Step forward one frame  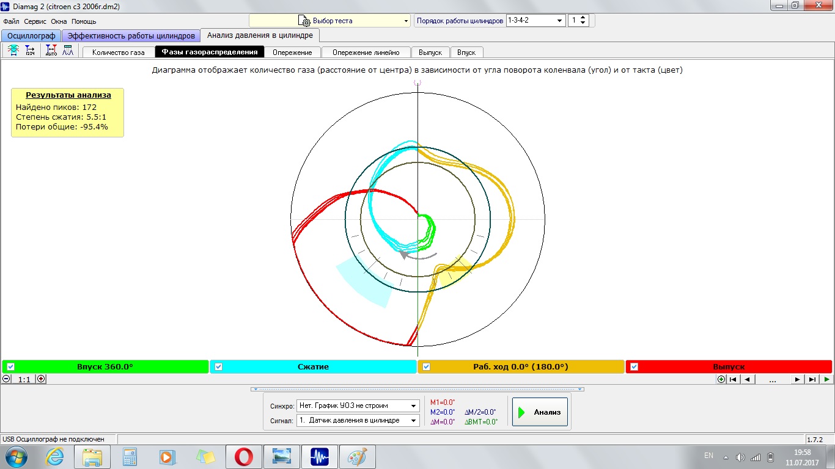[798, 379]
